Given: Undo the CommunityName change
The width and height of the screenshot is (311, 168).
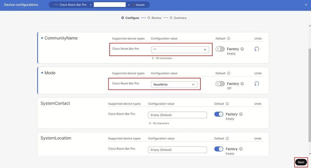Looking at the screenshot, I should click(257, 49).
